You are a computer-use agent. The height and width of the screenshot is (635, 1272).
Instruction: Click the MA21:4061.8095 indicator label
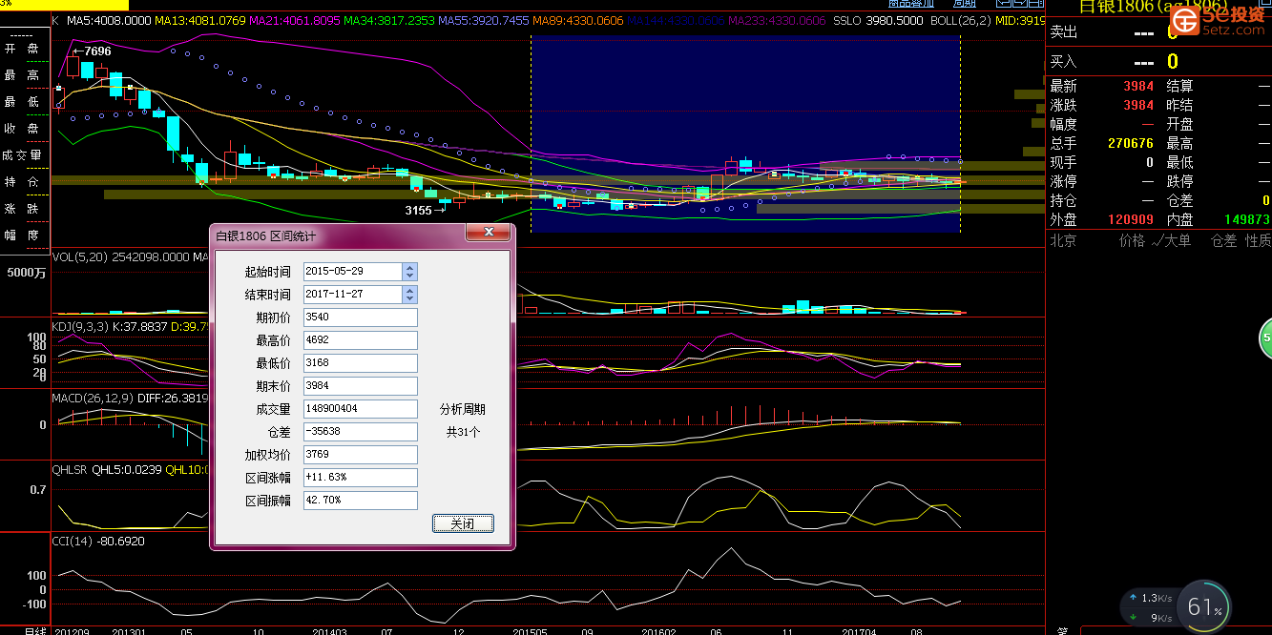tap(293, 20)
